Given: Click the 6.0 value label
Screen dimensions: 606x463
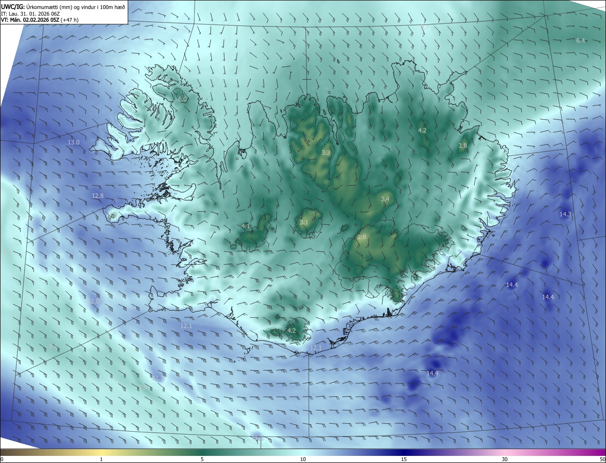Looking at the screenshot, I should [182, 99].
